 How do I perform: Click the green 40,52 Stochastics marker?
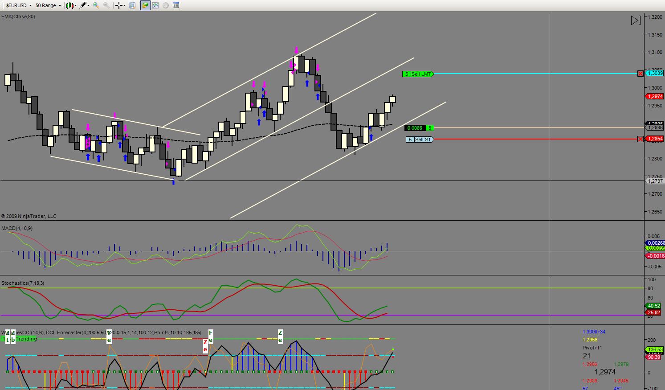pyautogui.click(x=654, y=306)
